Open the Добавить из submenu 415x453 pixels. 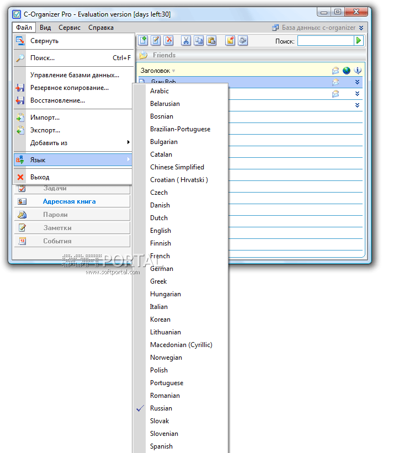pos(73,143)
